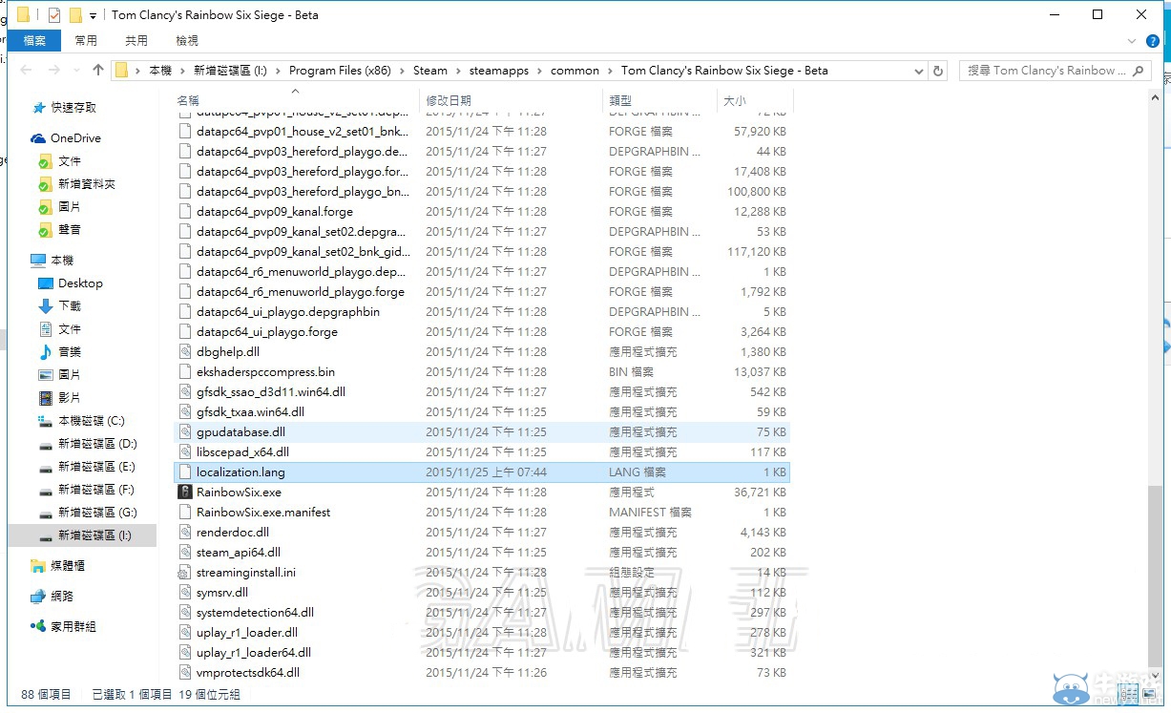Open recent locations dropdown arrow
This screenshot has height=713, width=1171.
75,71
